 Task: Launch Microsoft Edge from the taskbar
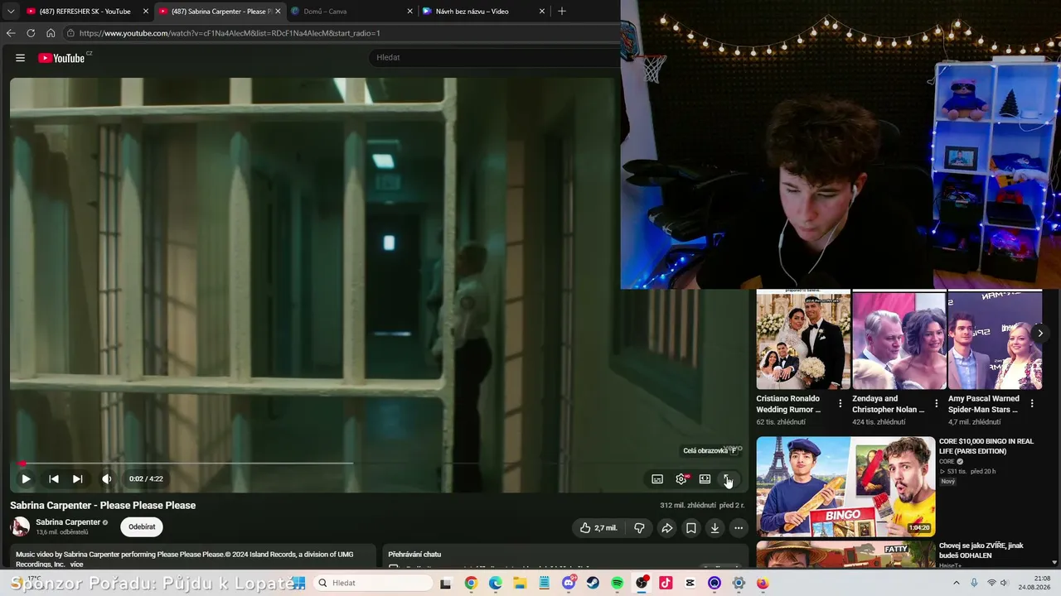[496, 583]
